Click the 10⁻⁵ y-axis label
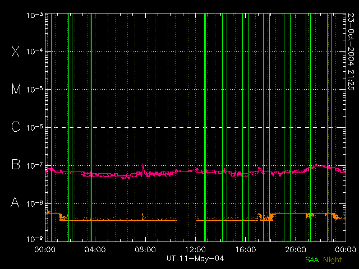Screen dimensions: 359x269 point(35,90)
